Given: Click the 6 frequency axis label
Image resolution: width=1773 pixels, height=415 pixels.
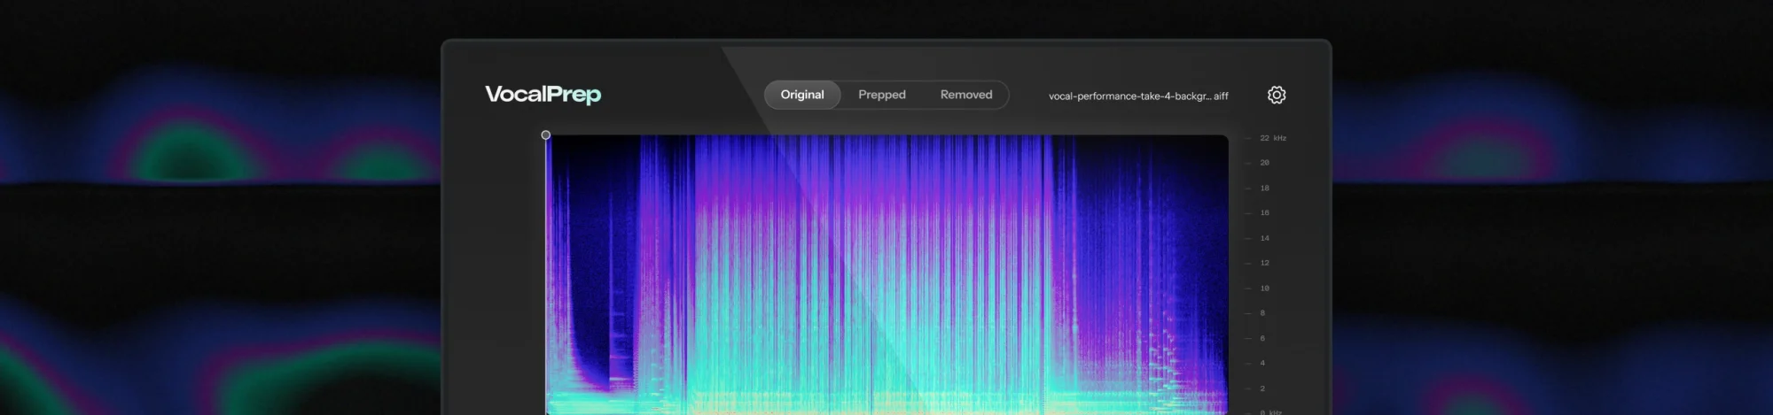Looking at the screenshot, I should [1262, 338].
